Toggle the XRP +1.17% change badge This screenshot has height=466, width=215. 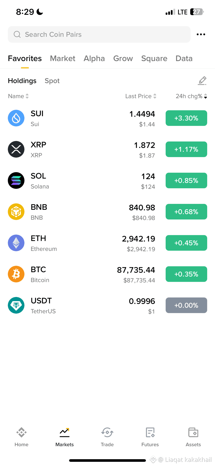(186, 149)
